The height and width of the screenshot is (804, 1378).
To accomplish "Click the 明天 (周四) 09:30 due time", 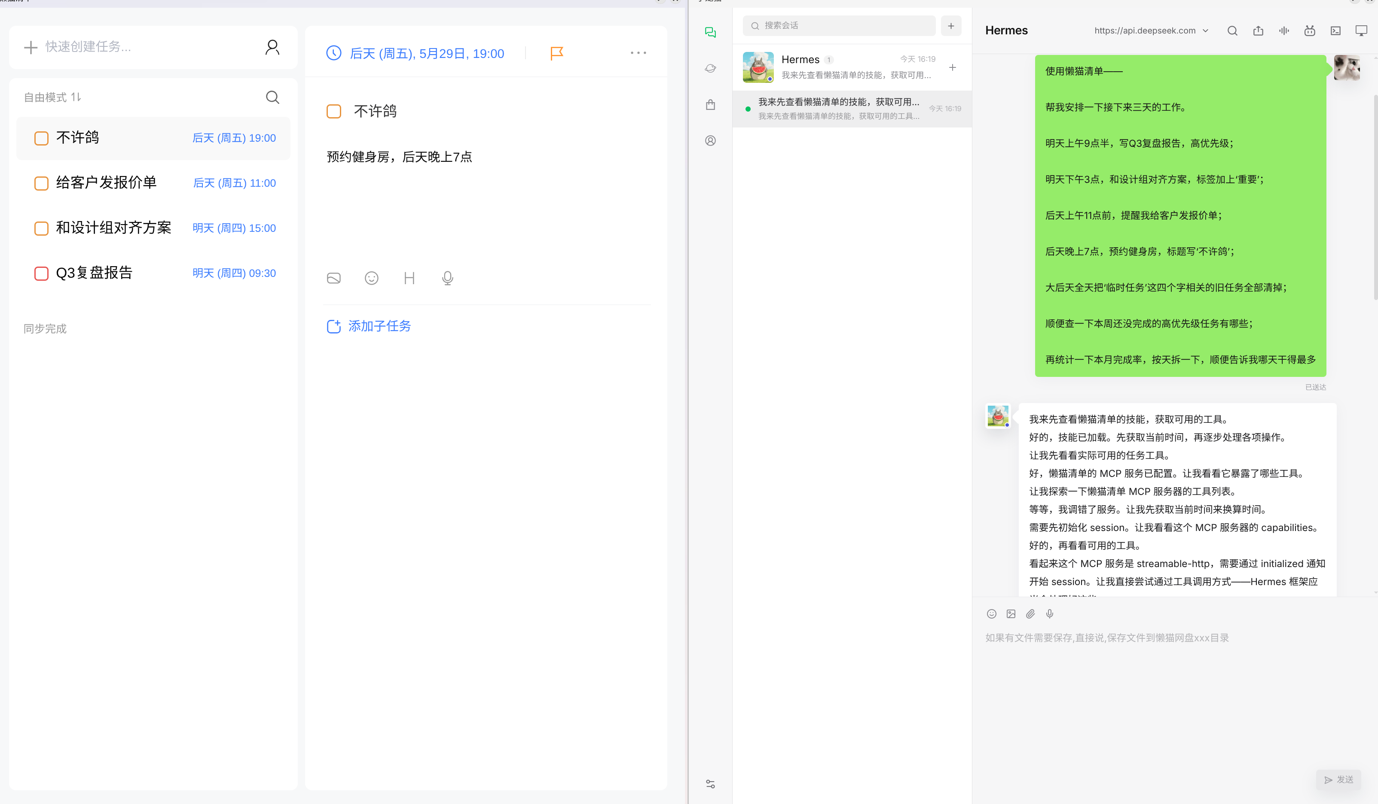I will click(x=234, y=273).
